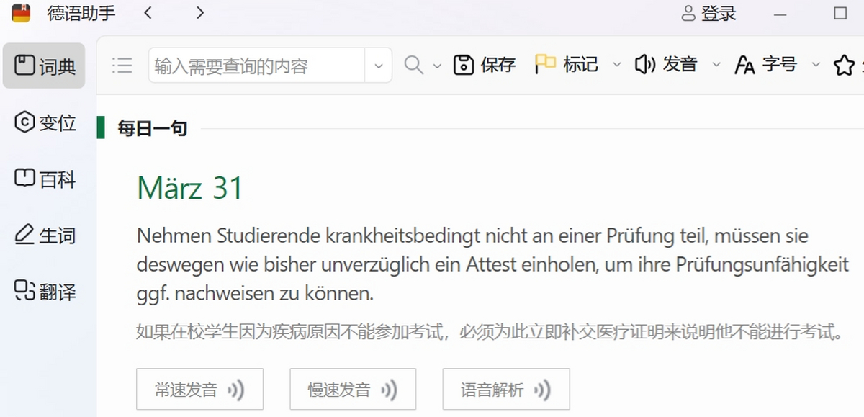Open the 百科 encyclopedia section
Image resolution: width=864 pixels, height=417 pixels.
click(44, 179)
